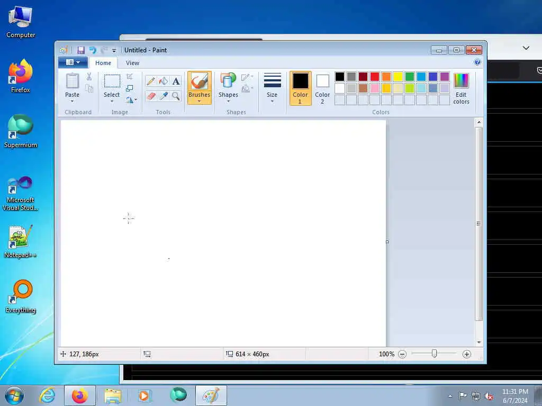Activate Color 1 selector
Image resolution: width=542 pixels, height=406 pixels.
click(301, 88)
